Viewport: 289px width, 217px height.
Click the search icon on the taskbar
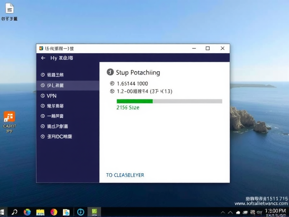(x=15, y=212)
